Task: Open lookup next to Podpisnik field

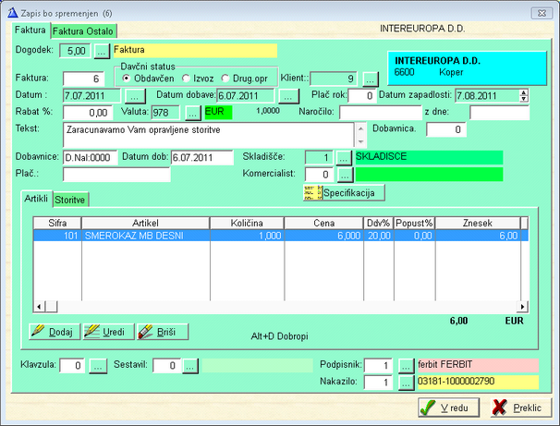Action: pyautogui.click(x=406, y=366)
